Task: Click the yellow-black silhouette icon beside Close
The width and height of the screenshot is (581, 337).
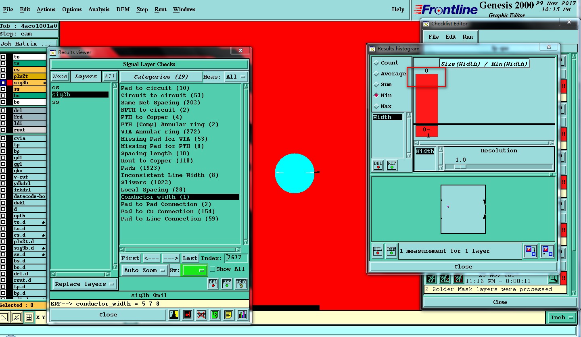Action: [174, 315]
